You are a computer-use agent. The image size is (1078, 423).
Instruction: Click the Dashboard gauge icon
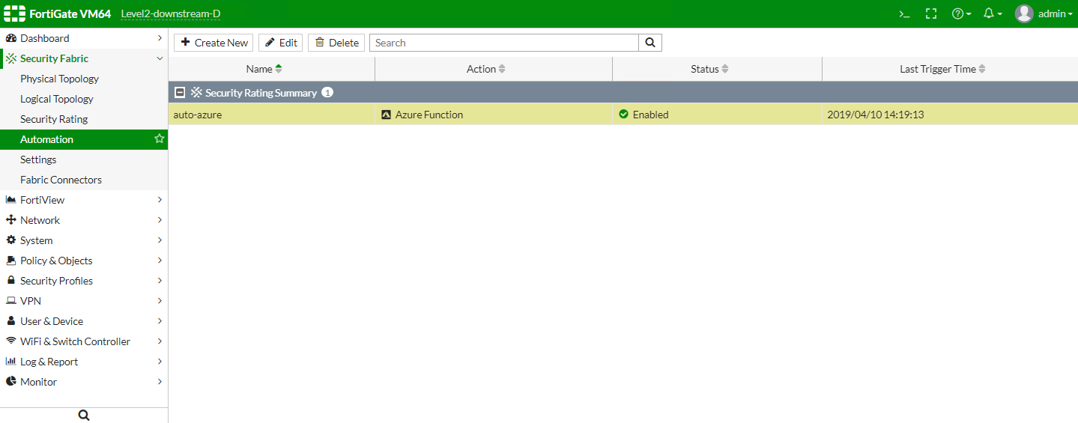click(11, 38)
